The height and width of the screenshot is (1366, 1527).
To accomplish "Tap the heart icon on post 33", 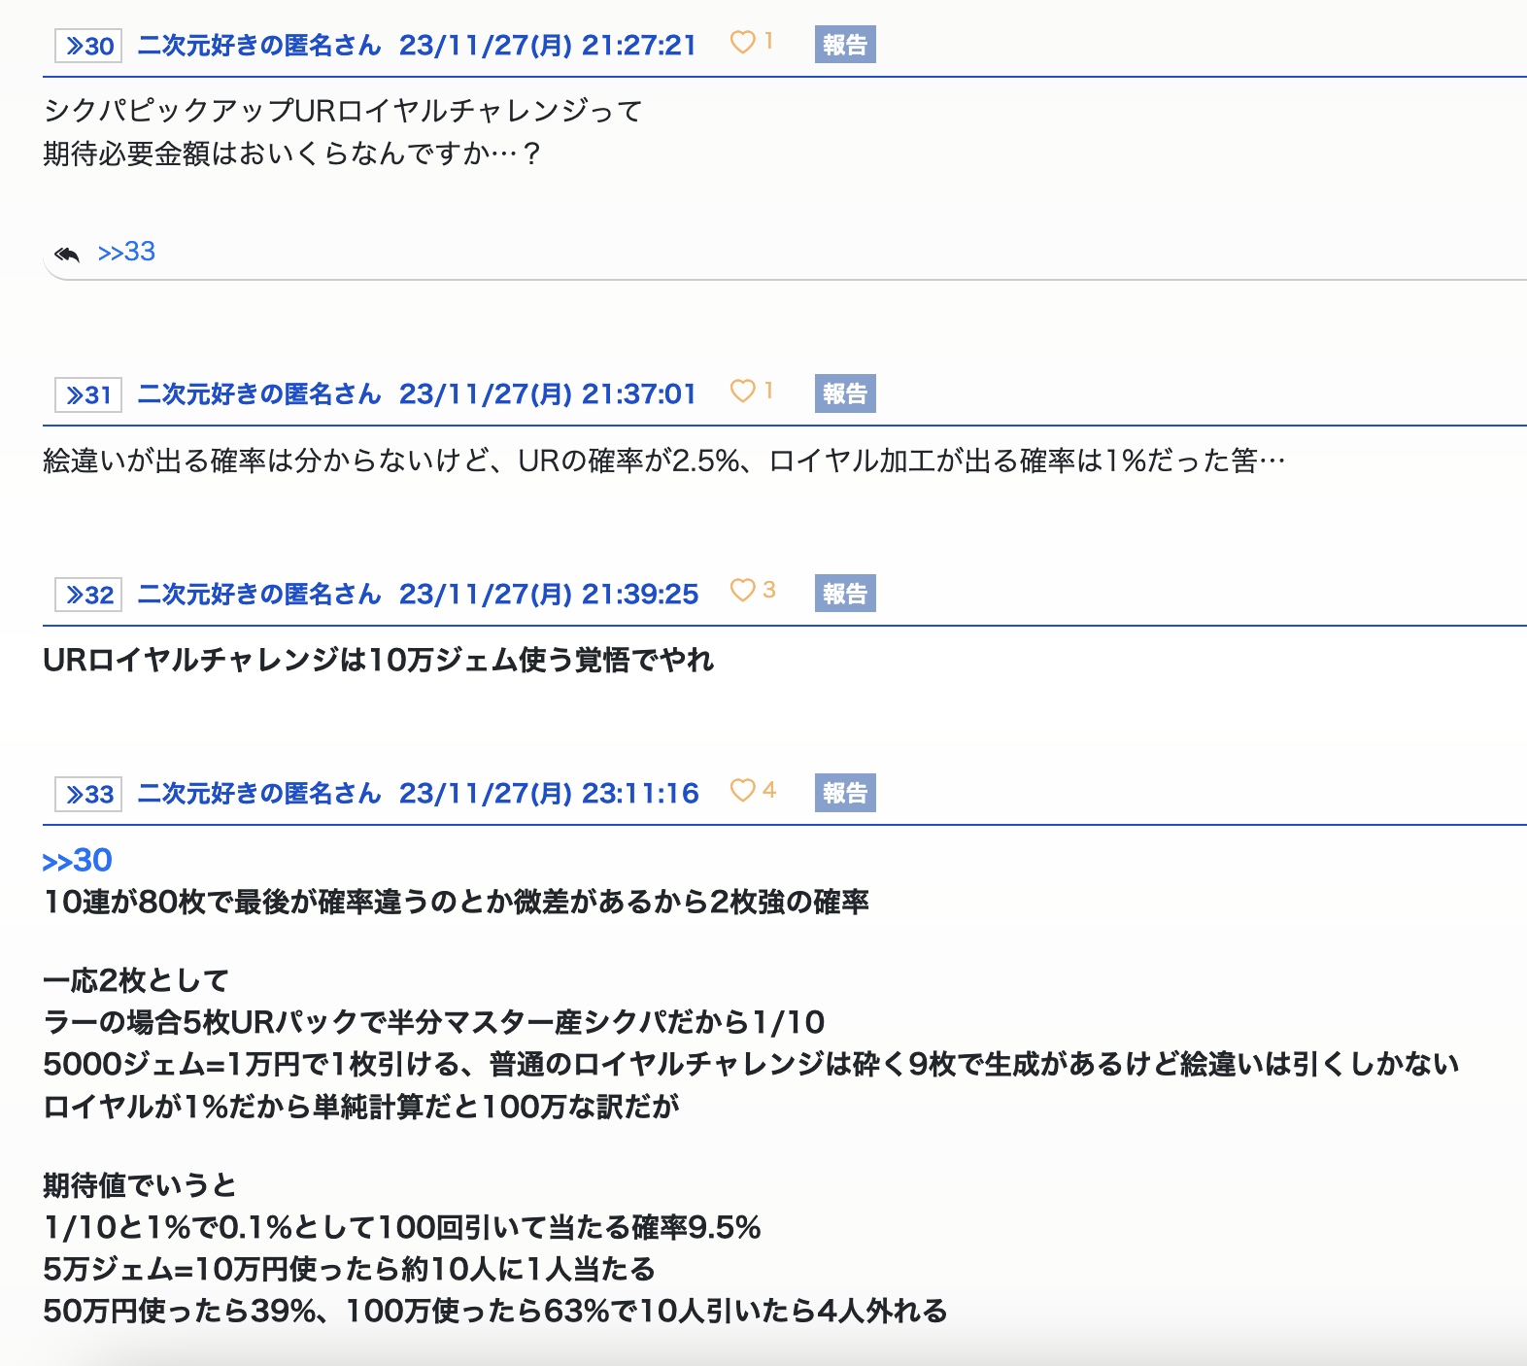I will coord(742,791).
